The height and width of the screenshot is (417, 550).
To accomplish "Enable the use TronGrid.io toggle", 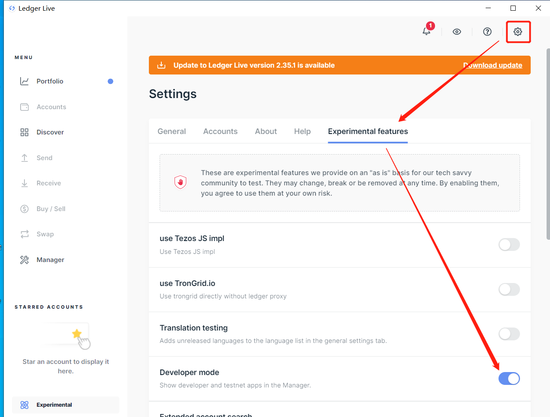I will click(509, 289).
